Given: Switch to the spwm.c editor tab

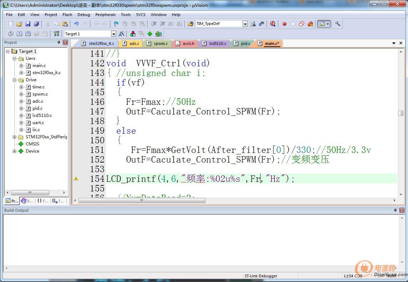Looking at the screenshot, I should (158, 43).
